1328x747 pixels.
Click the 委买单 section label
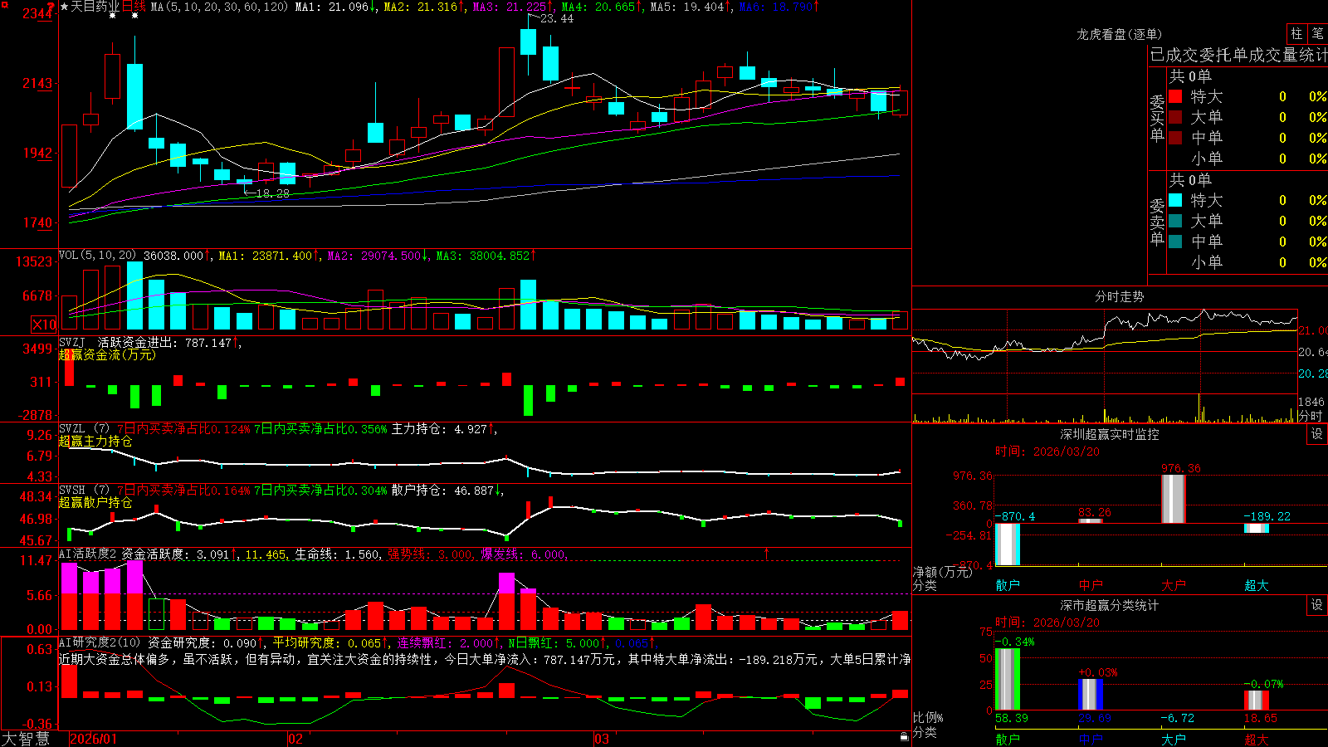1157,118
